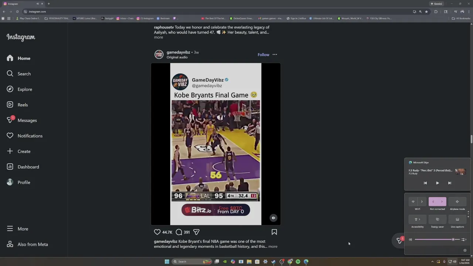Toggle Live captions tile
Viewport: 473px width, 266px height.
(x=457, y=219)
